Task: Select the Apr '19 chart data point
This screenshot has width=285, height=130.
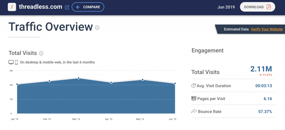Action: point(111,82)
